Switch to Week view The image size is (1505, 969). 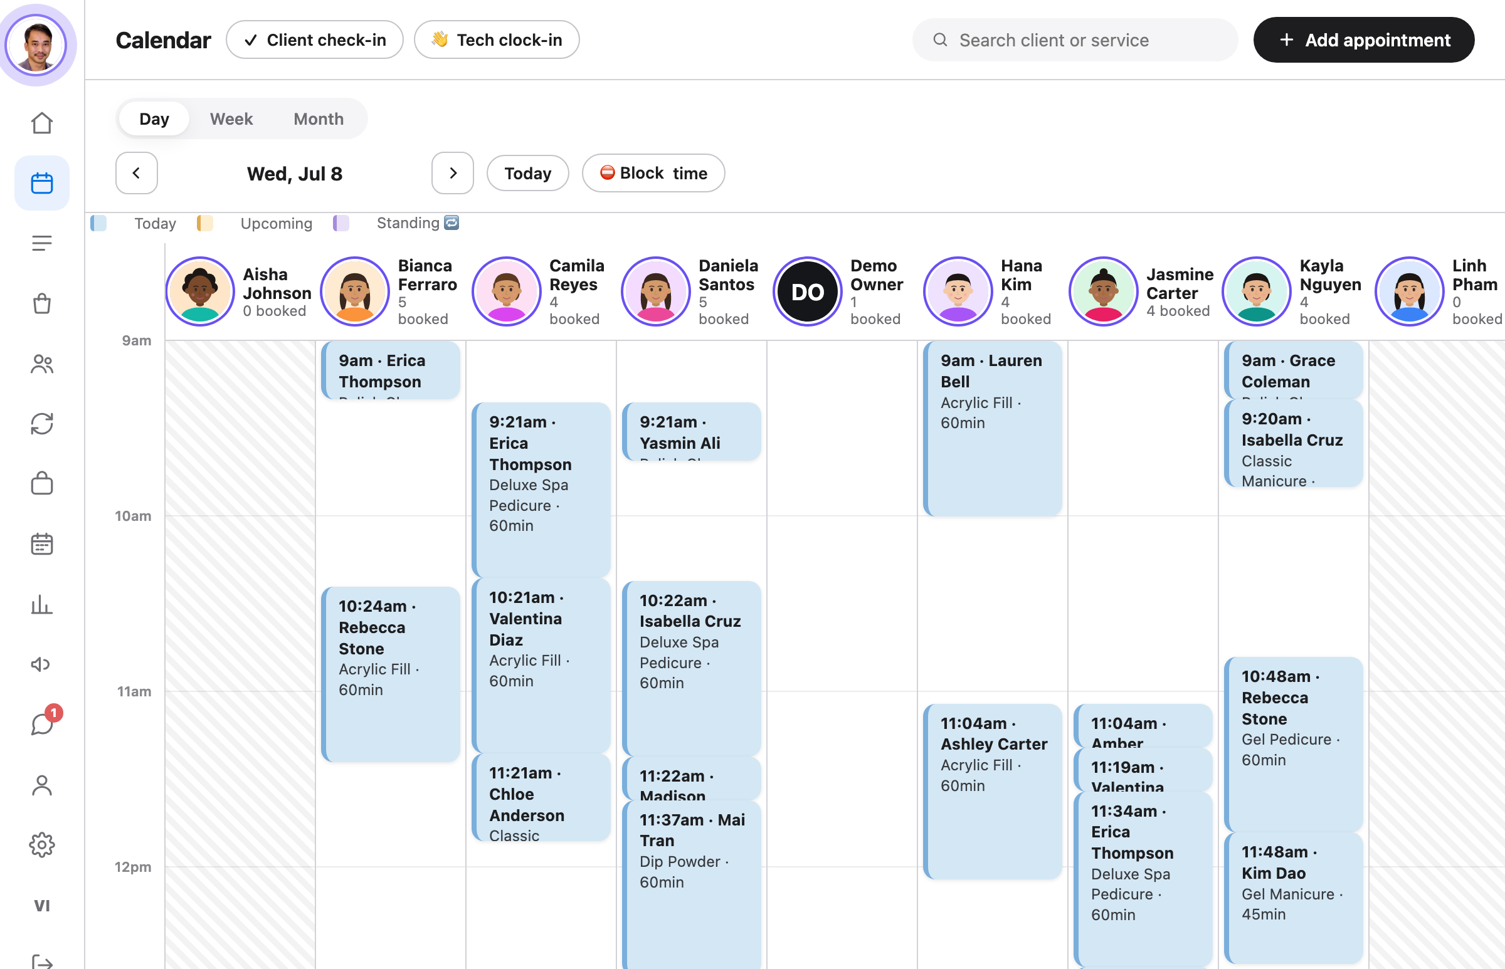pos(231,118)
